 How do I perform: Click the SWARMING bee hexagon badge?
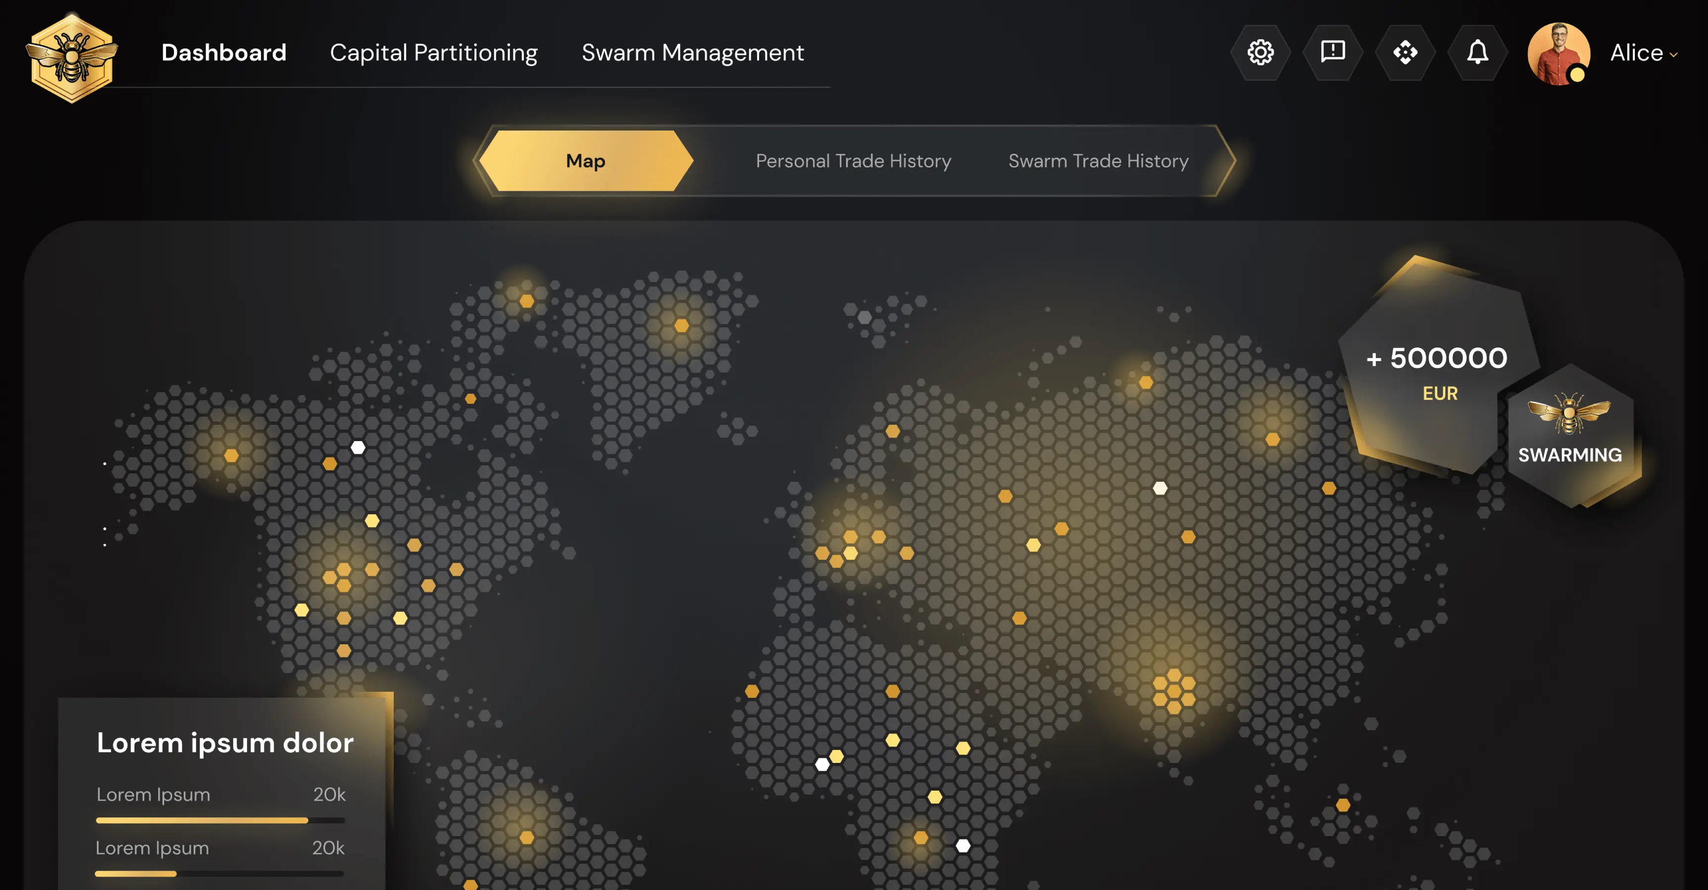[1570, 435]
